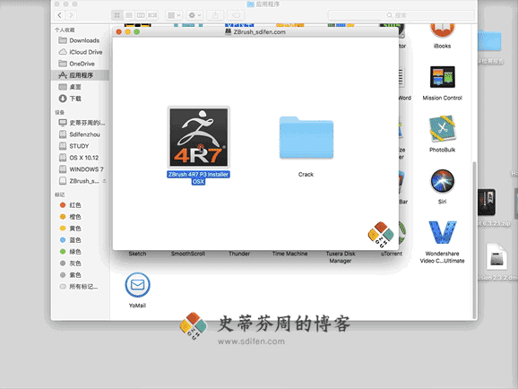518x389 pixels.
Task: Click the Tuxera Disk Manager label
Action: [x=341, y=257]
